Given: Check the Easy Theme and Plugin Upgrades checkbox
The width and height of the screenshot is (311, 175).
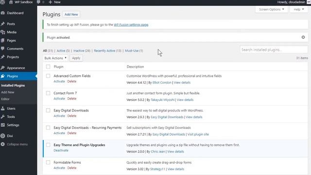Looking at the screenshot, I should pyautogui.click(x=48, y=145).
